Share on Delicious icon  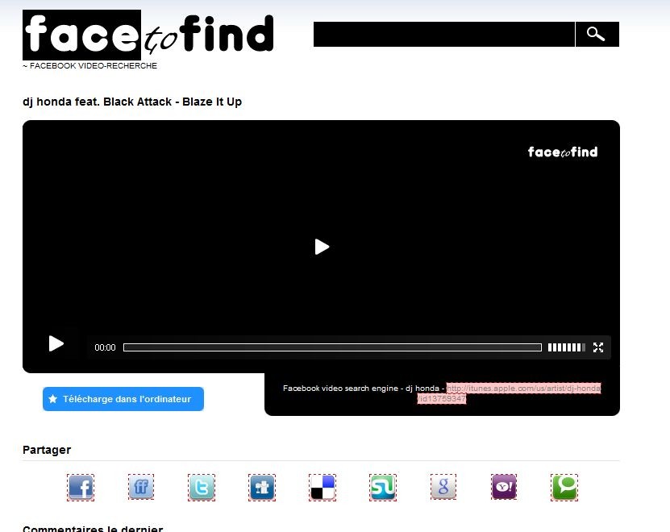[323, 487]
